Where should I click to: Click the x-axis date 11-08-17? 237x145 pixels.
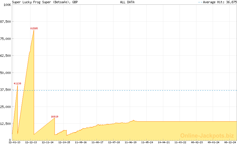[97, 142]
